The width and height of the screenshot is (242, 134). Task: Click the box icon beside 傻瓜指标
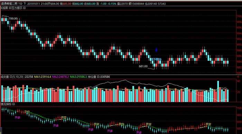coord(13,104)
